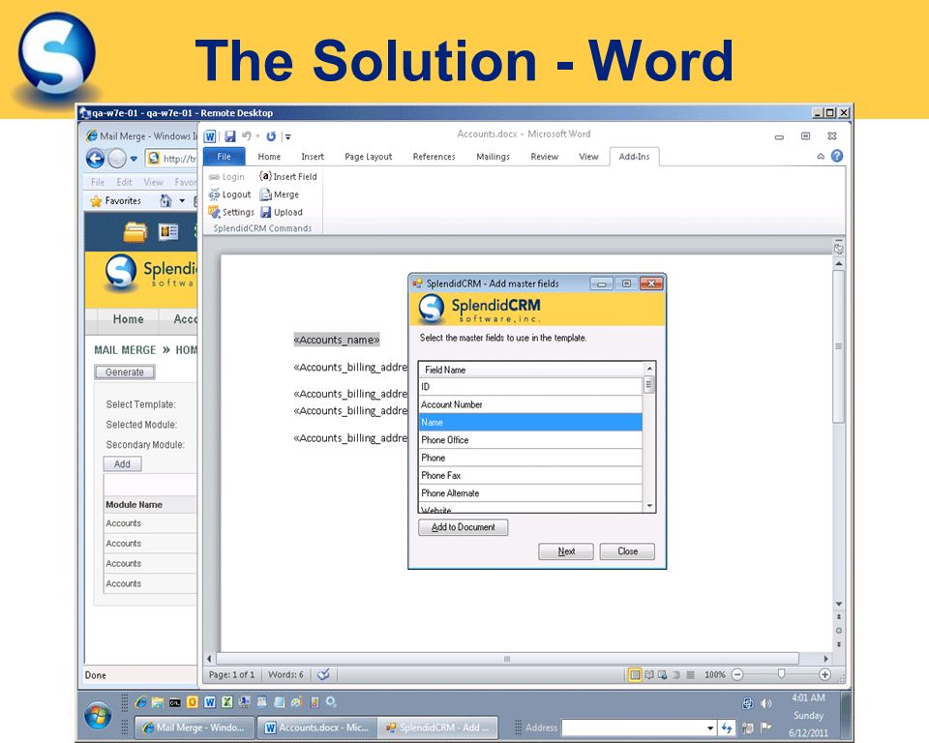Click the Add to Document button
This screenshot has width=929, height=743.
click(x=463, y=527)
